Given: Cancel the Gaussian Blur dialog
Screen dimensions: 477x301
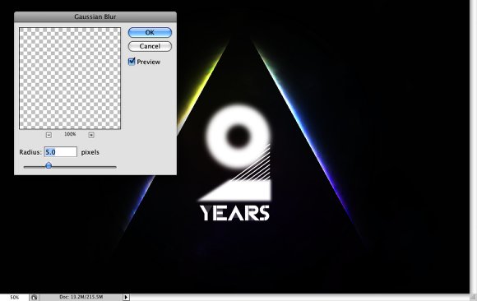Looking at the screenshot, I should click(150, 46).
